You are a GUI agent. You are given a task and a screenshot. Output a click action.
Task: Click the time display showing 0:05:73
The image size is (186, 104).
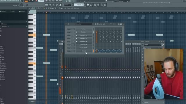[x=70, y=1]
